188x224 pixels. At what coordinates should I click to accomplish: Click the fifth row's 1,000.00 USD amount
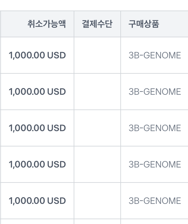pos(37,201)
